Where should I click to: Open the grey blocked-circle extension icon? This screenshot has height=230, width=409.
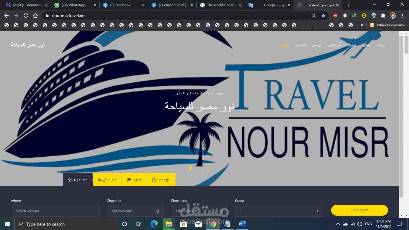345,16
